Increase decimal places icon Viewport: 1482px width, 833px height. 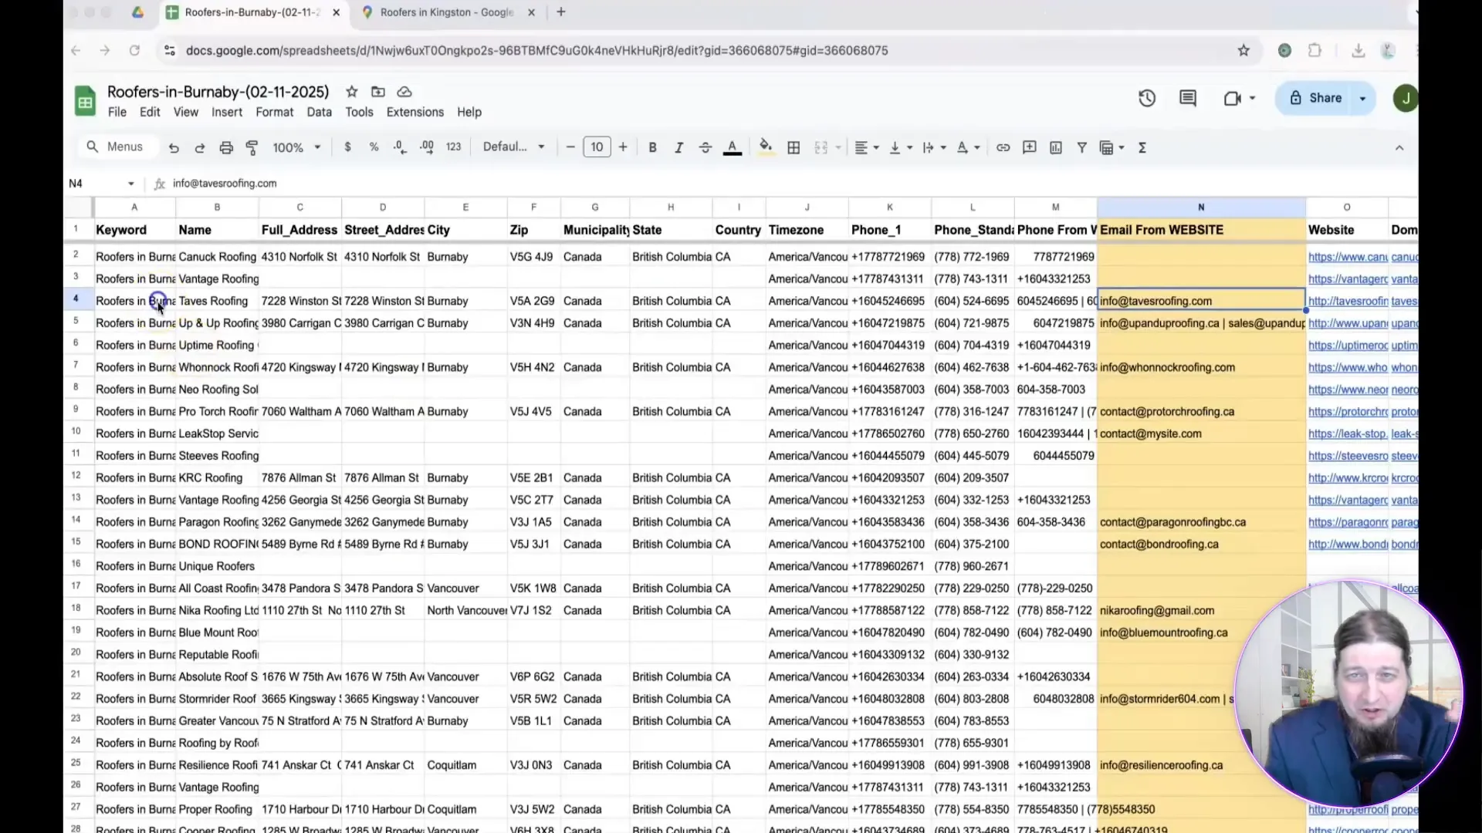[427, 147]
